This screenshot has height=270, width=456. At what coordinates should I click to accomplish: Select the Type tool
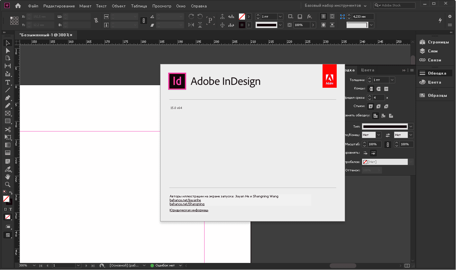[x=8, y=83]
